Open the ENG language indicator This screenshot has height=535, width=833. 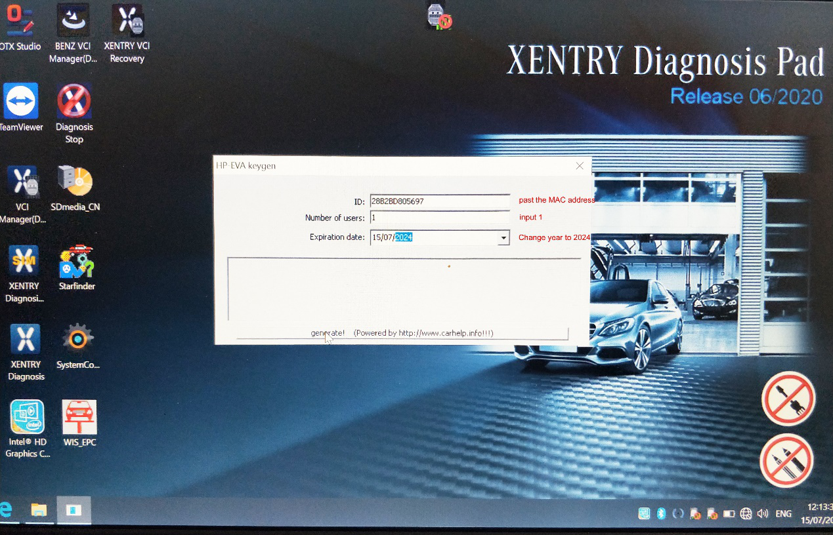point(783,514)
